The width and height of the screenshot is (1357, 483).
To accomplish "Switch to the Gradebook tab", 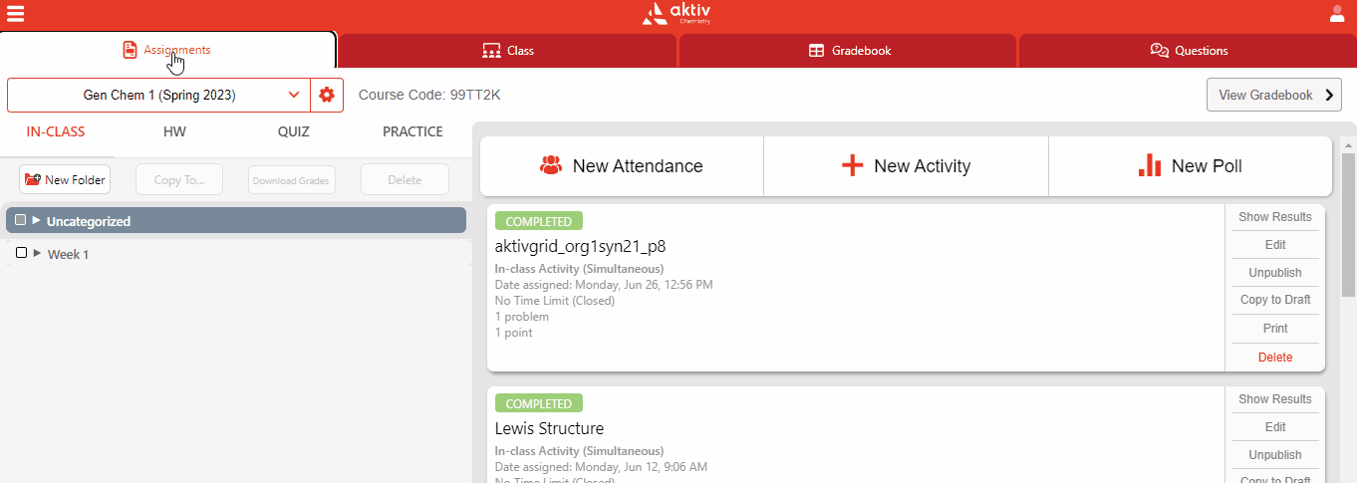I will tap(849, 51).
